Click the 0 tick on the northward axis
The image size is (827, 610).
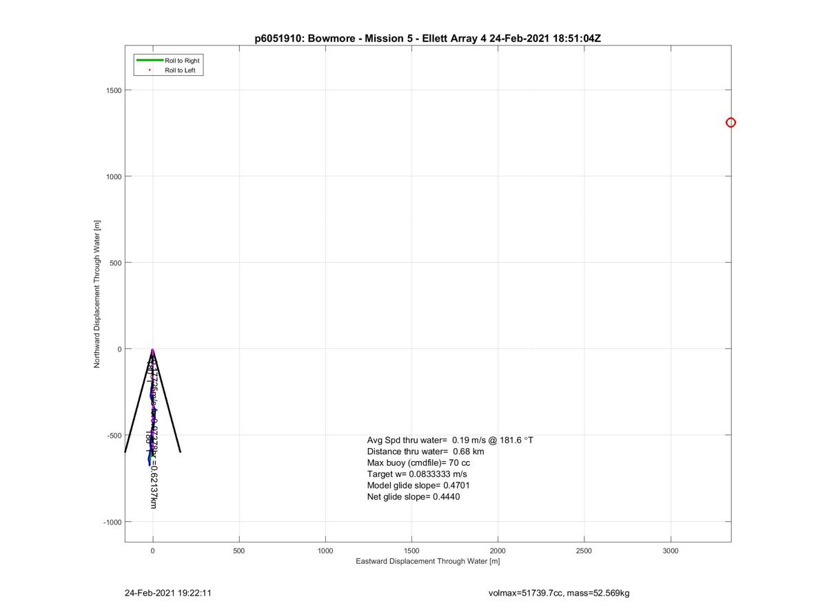tap(119, 349)
